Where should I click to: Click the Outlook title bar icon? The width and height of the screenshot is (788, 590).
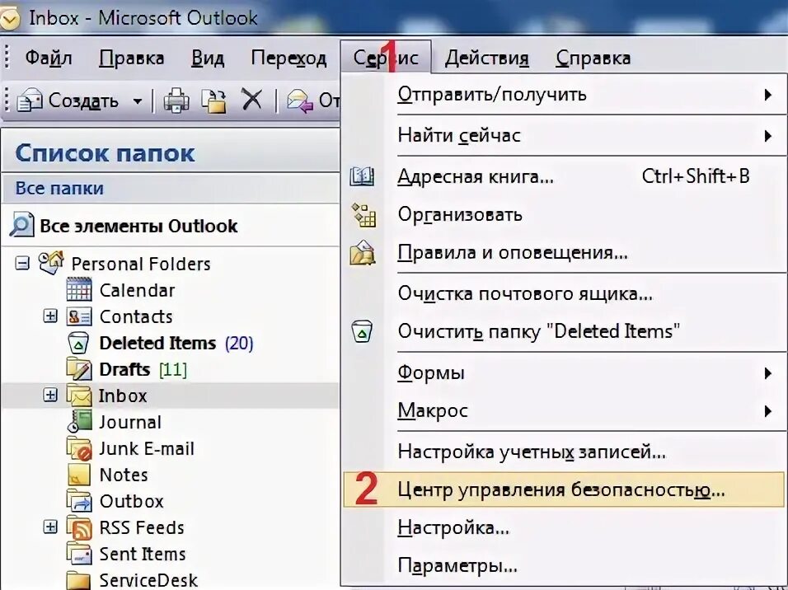click(x=9, y=18)
